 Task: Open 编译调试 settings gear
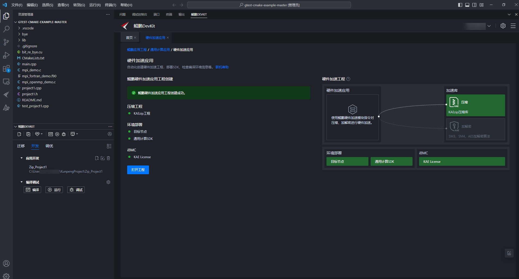pyautogui.click(x=108, y=182)
